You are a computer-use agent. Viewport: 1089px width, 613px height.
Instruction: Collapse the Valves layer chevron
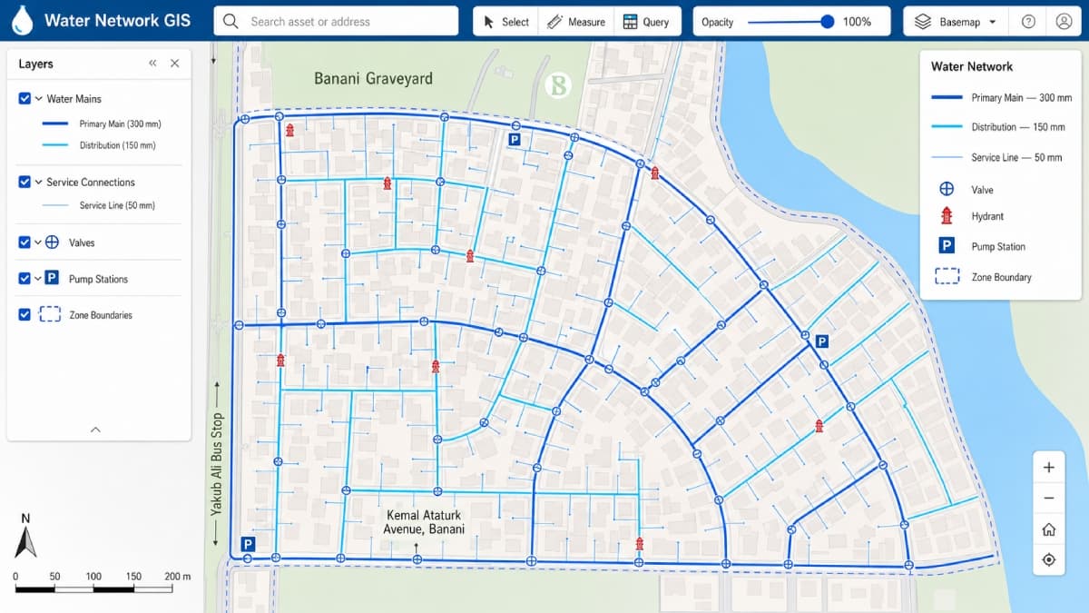point(39,242)
